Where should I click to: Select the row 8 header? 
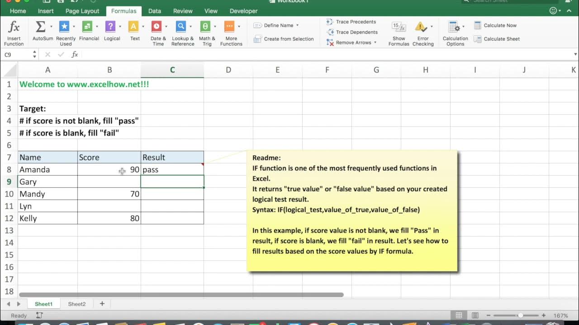9,170
